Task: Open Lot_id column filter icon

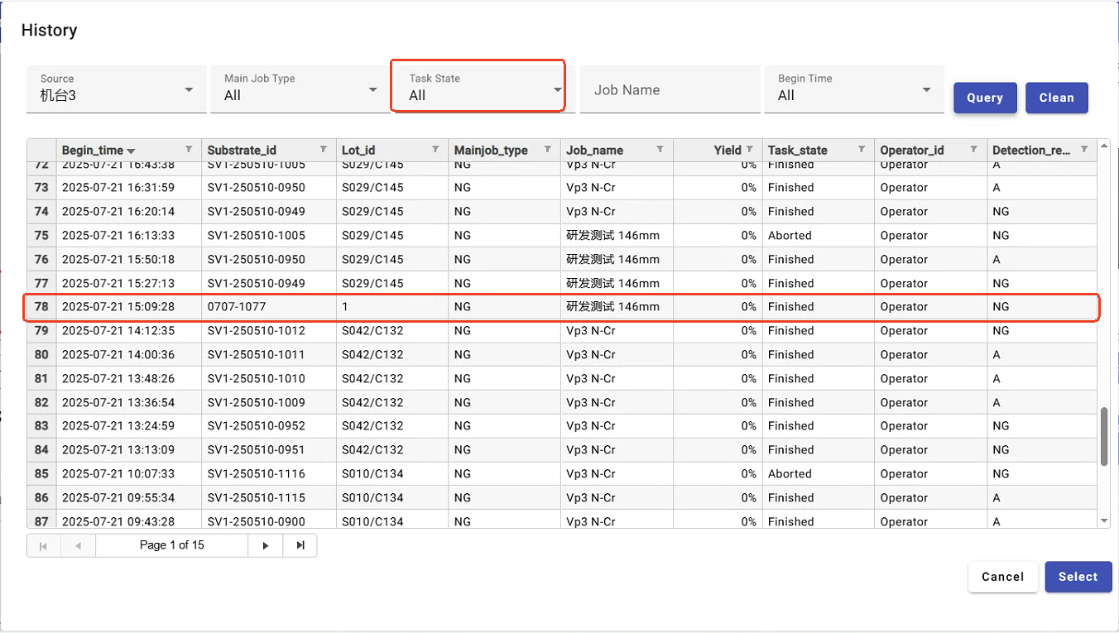Action: pos(435,150)
